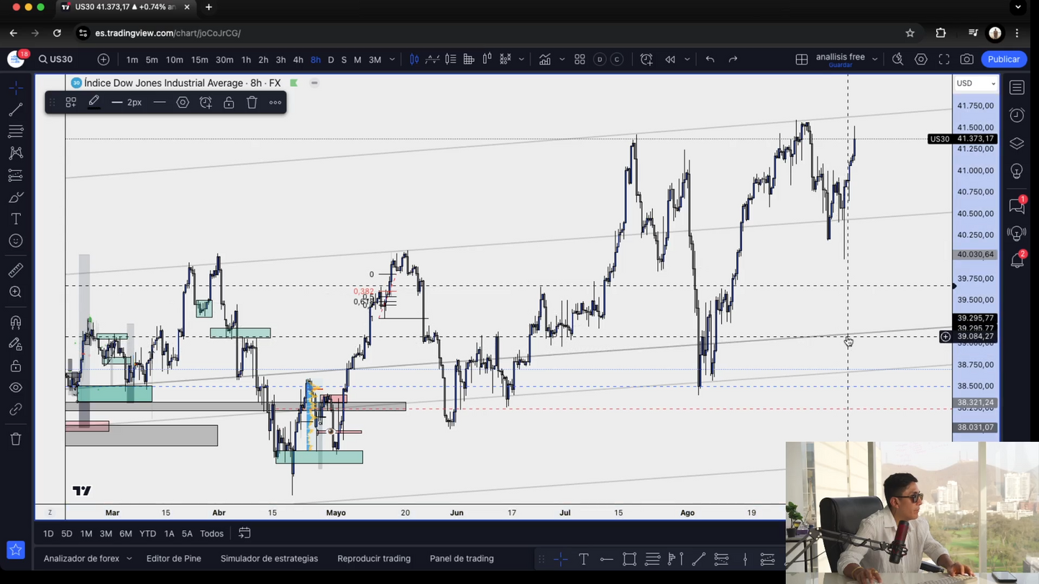Click the Publicar button
Viewport: 1039px width, 584px height.
tap(1004, 60)
